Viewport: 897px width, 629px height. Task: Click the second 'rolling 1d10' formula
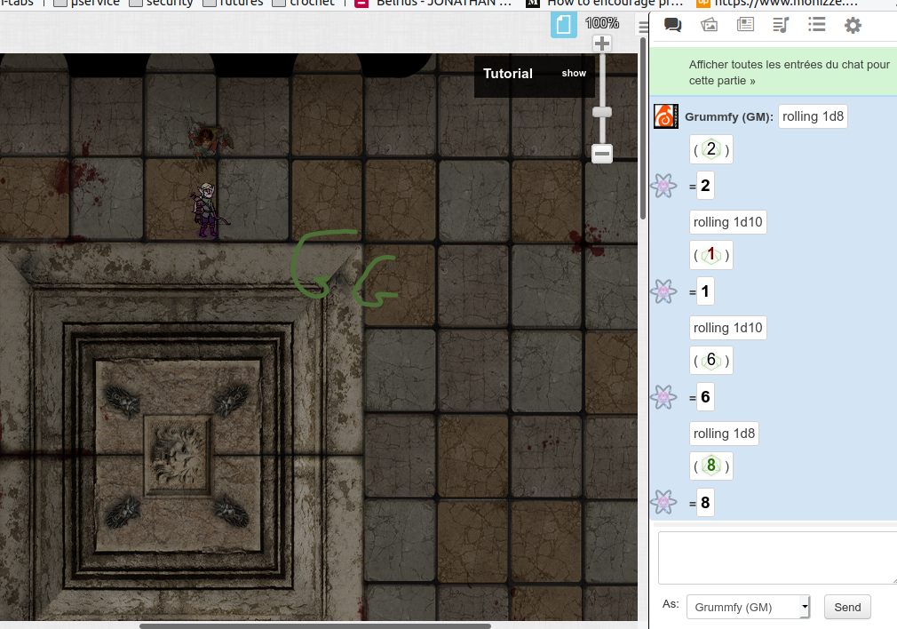click(x=727, y=328)
